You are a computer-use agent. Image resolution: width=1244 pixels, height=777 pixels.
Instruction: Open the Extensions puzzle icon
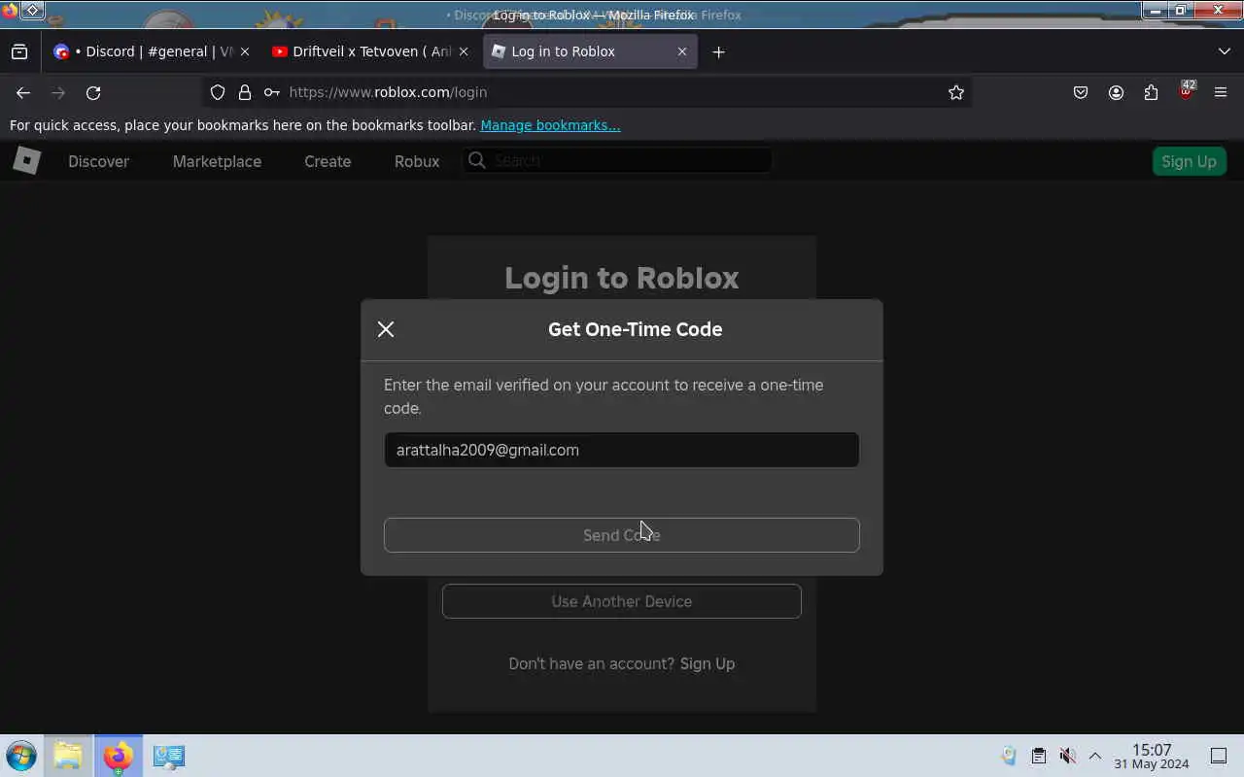[1151, 92]
